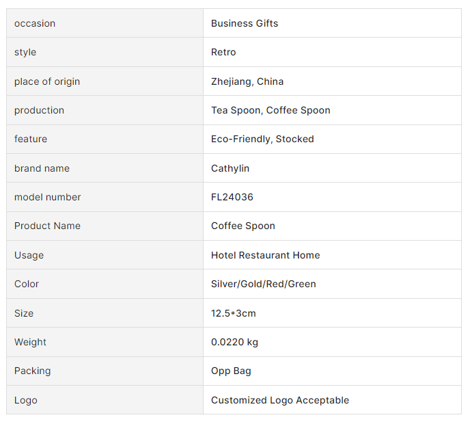Click the "0.0220 kg" weight value
Viewport: 470px width, 424px height.
pos(234,342)
